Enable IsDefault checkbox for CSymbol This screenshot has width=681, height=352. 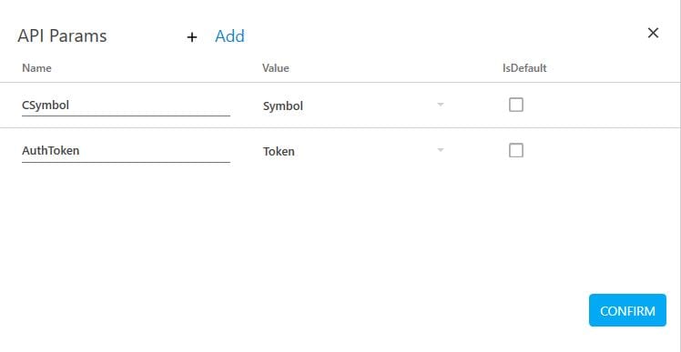(516, 105)
